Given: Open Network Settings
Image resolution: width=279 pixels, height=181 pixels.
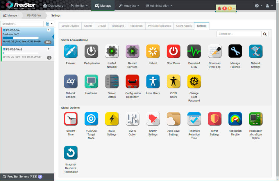Looking at the screenshot, I should coord(256,51).
